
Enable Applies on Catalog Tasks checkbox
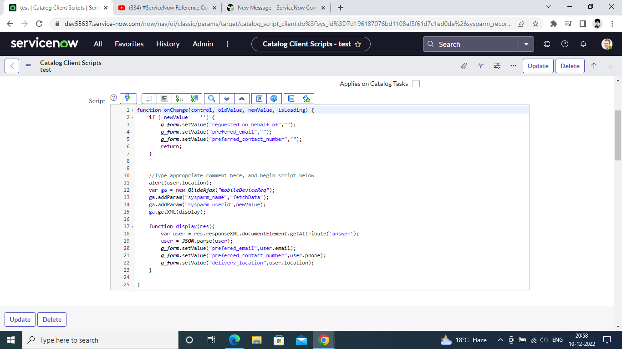click(416, 84)
